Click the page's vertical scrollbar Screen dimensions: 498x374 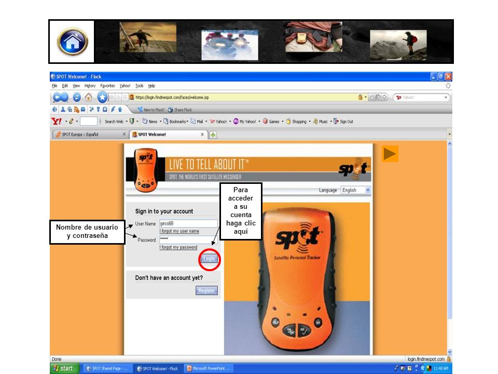click(449, 248)
